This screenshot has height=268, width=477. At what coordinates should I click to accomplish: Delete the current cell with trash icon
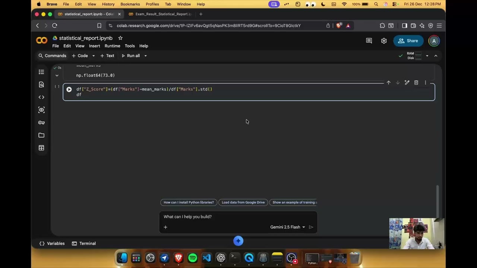tap(416, 83)
